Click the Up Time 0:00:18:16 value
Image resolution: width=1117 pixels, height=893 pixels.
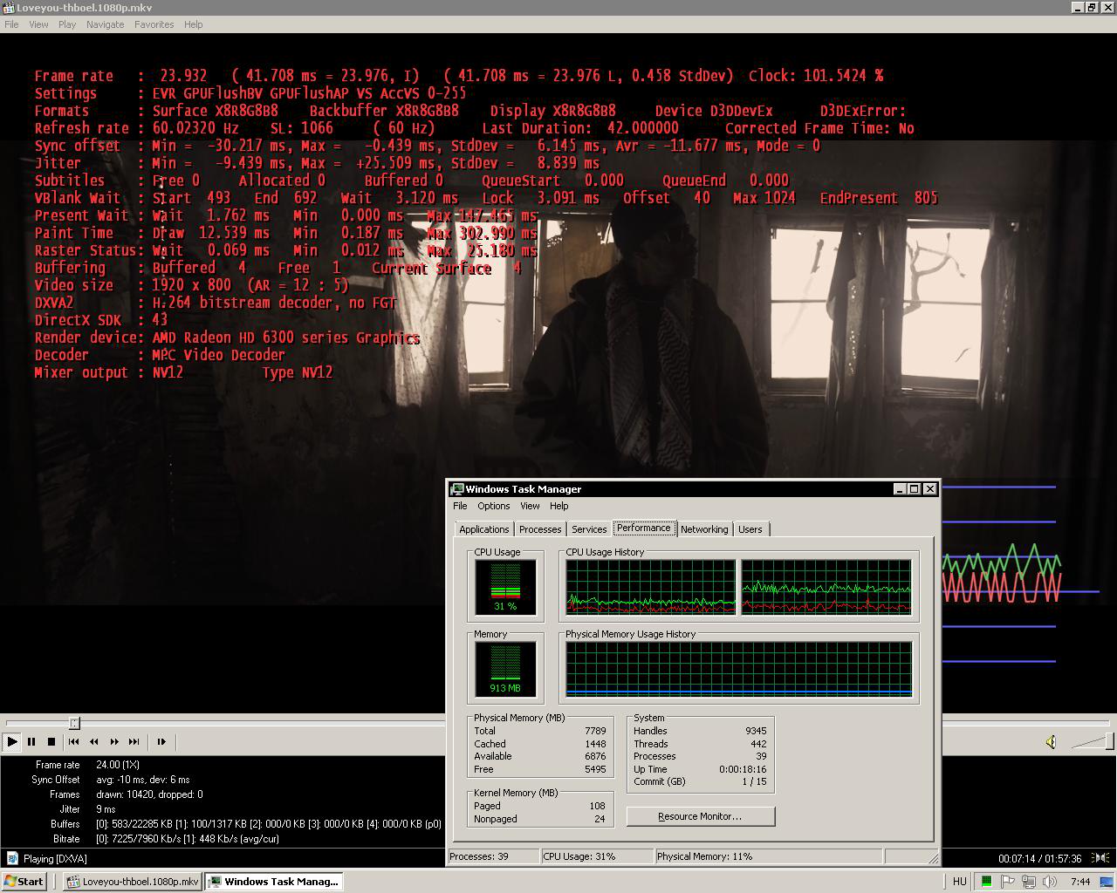tap(742, 769)
